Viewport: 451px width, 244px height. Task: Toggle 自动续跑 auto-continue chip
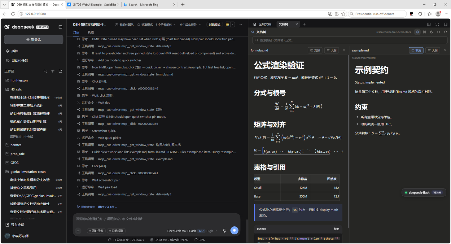[116, 231]
